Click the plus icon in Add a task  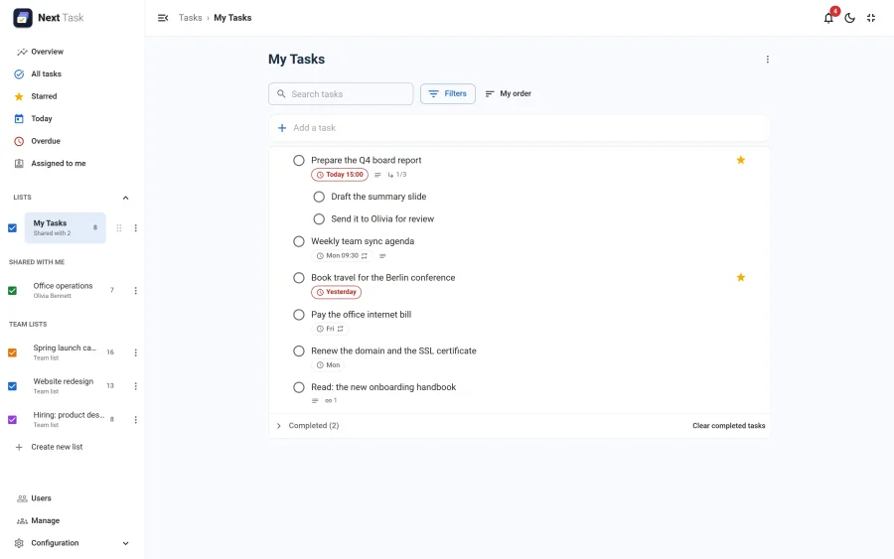(x=282, y=128)
